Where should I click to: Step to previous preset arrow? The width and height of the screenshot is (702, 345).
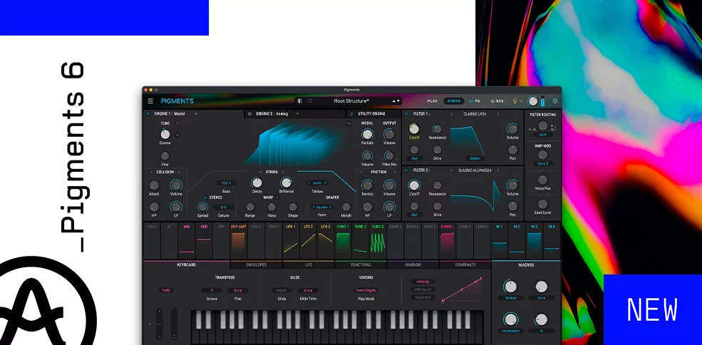[x=394, y=101]
